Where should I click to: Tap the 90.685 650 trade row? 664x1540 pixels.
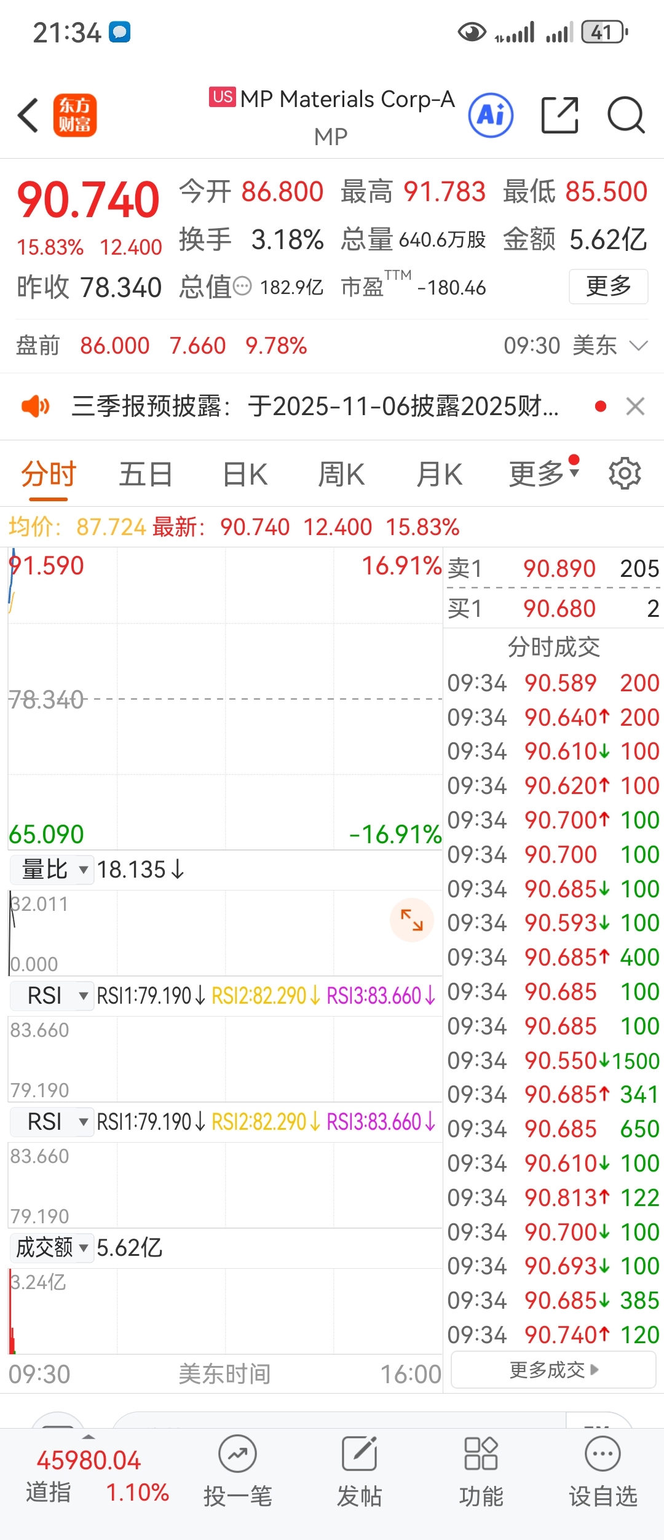pos(553,1129)
